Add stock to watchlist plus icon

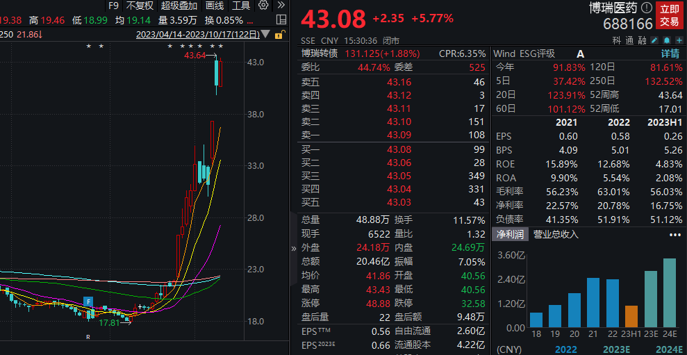[679, 40]
